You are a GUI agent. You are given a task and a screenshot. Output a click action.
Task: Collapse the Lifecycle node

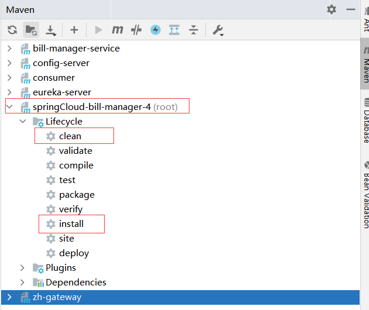click(x=23, y=121)
